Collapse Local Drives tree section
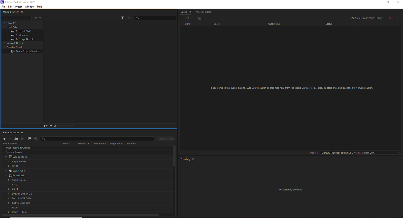403x218 pixels. [x=4, y=27]
